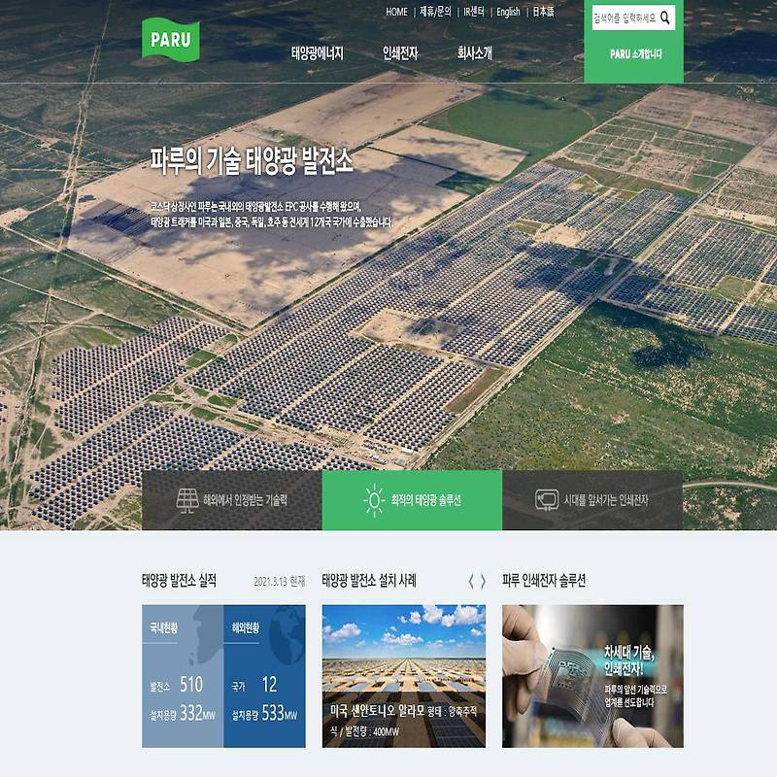
Task: Click the 파루 인쇄전자 솔루션 heading
Action: pos(544,581)
